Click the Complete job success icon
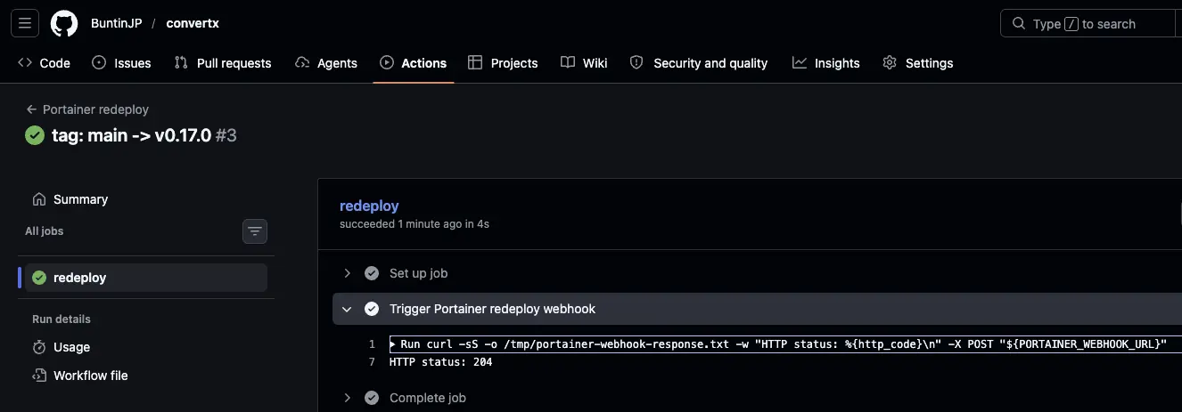Viewport: 1182px width, 412px height. [x=372, y=398]
